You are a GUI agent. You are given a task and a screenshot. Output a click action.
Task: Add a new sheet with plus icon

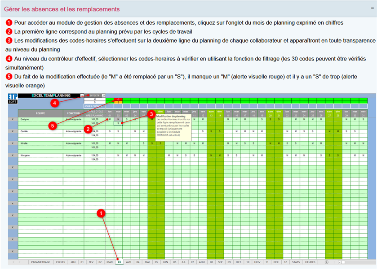click(326, 262)
